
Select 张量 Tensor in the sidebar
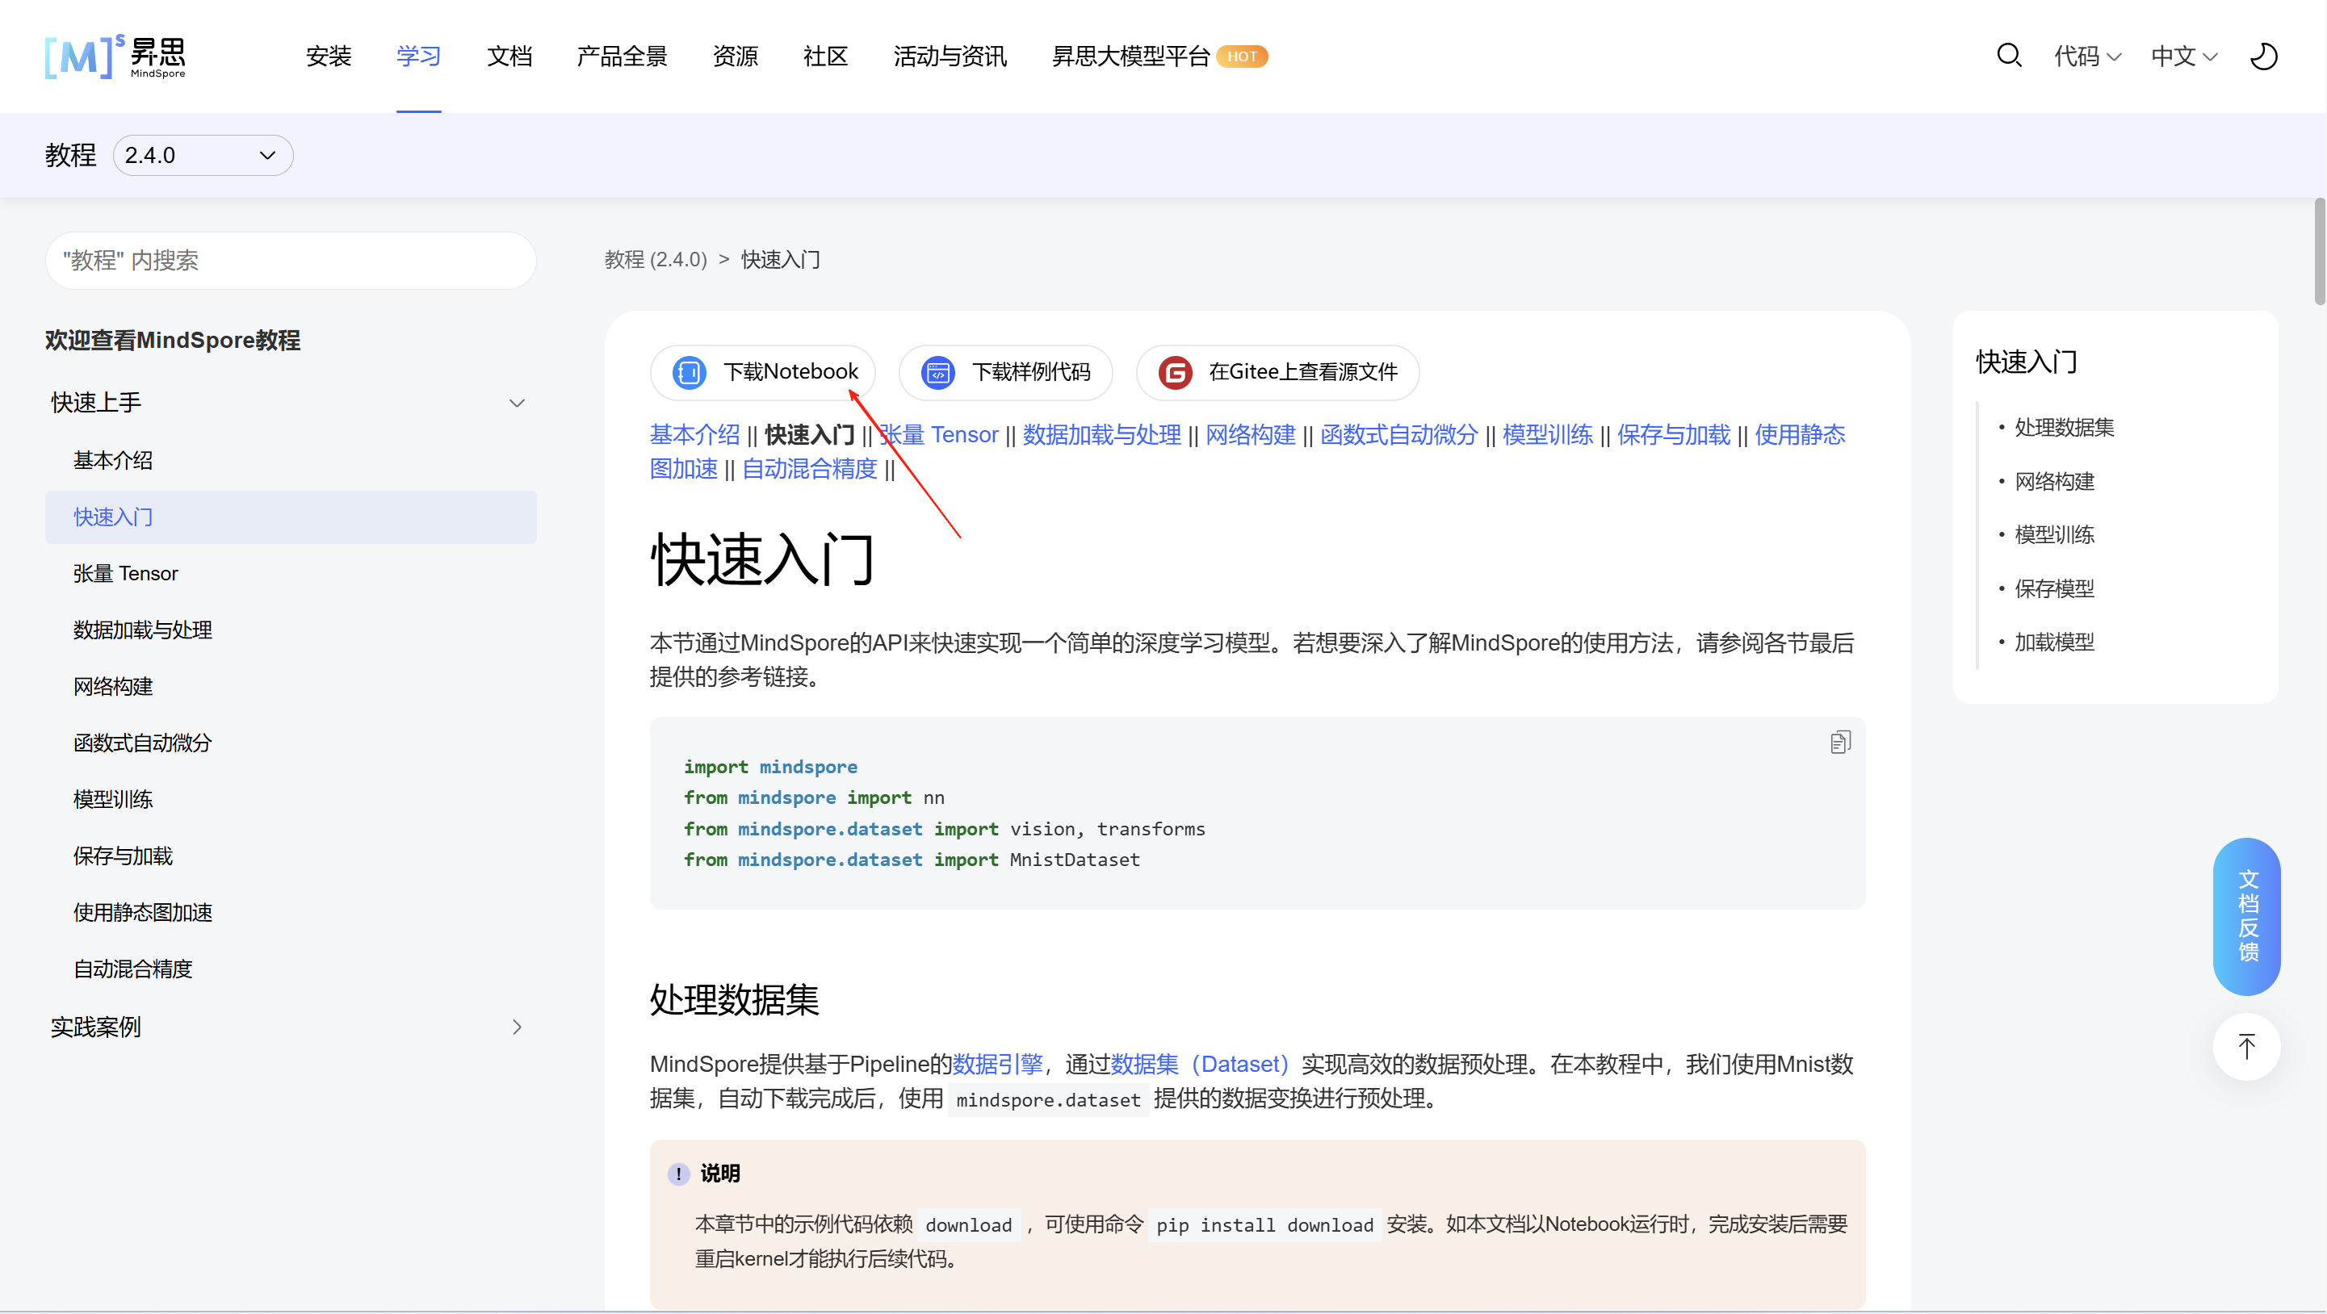click(x=126, y=574)
